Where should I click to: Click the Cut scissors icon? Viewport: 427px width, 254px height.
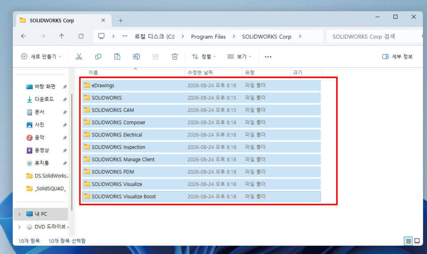[x=79, y=56]
